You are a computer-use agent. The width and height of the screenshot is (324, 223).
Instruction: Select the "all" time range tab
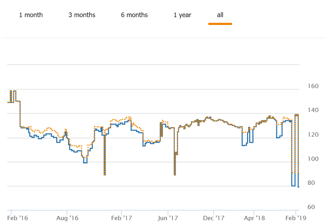[x=220, y=15]
